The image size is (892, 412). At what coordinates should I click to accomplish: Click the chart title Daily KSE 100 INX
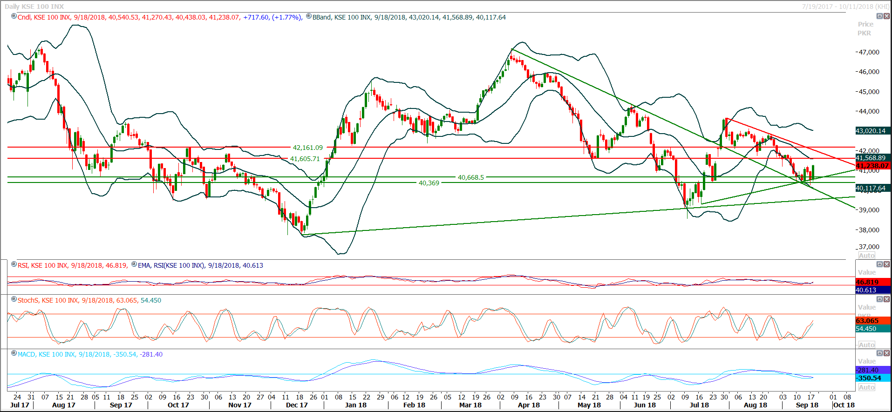(x=34, y=7)
